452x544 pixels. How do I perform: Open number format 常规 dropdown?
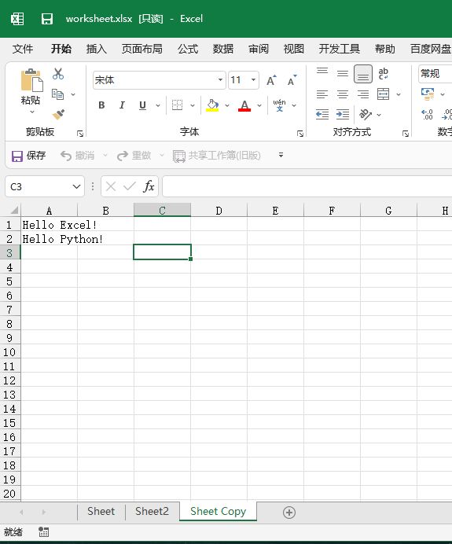click(x=435, y=74)
